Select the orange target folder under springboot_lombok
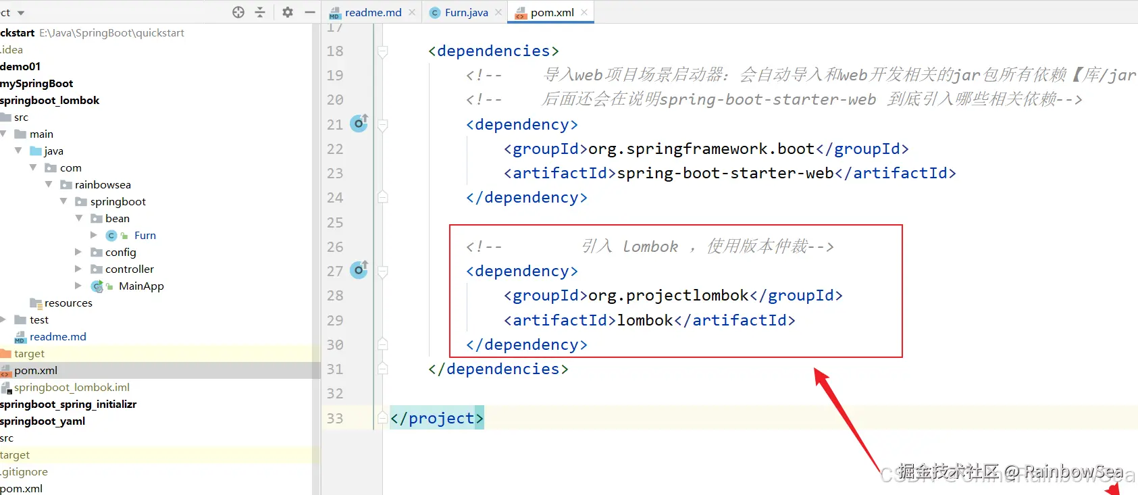The height and width of the screenshot is (495, 1138). click(29, 353)
